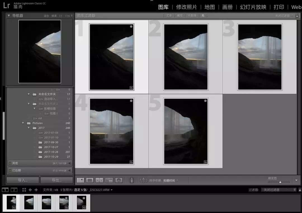Viewport: 302px width, 213px height.
Task: Click the sort direction a-z icon
Action: 143,181
